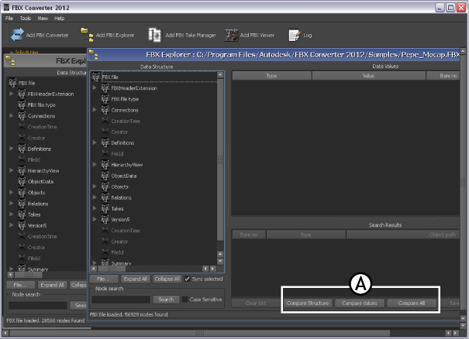Enable the Case Sensitive checkbox
Viewport: 469px width, 339px height.
(x=184, y=300)
